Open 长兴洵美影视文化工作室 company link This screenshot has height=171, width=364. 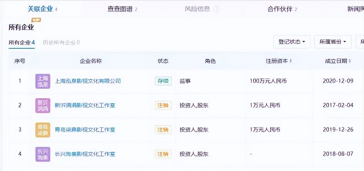tap(85, 154)
